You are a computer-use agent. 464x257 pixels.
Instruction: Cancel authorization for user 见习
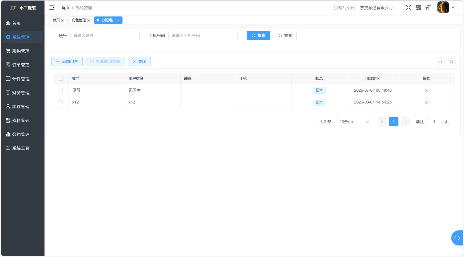(427, 90)
